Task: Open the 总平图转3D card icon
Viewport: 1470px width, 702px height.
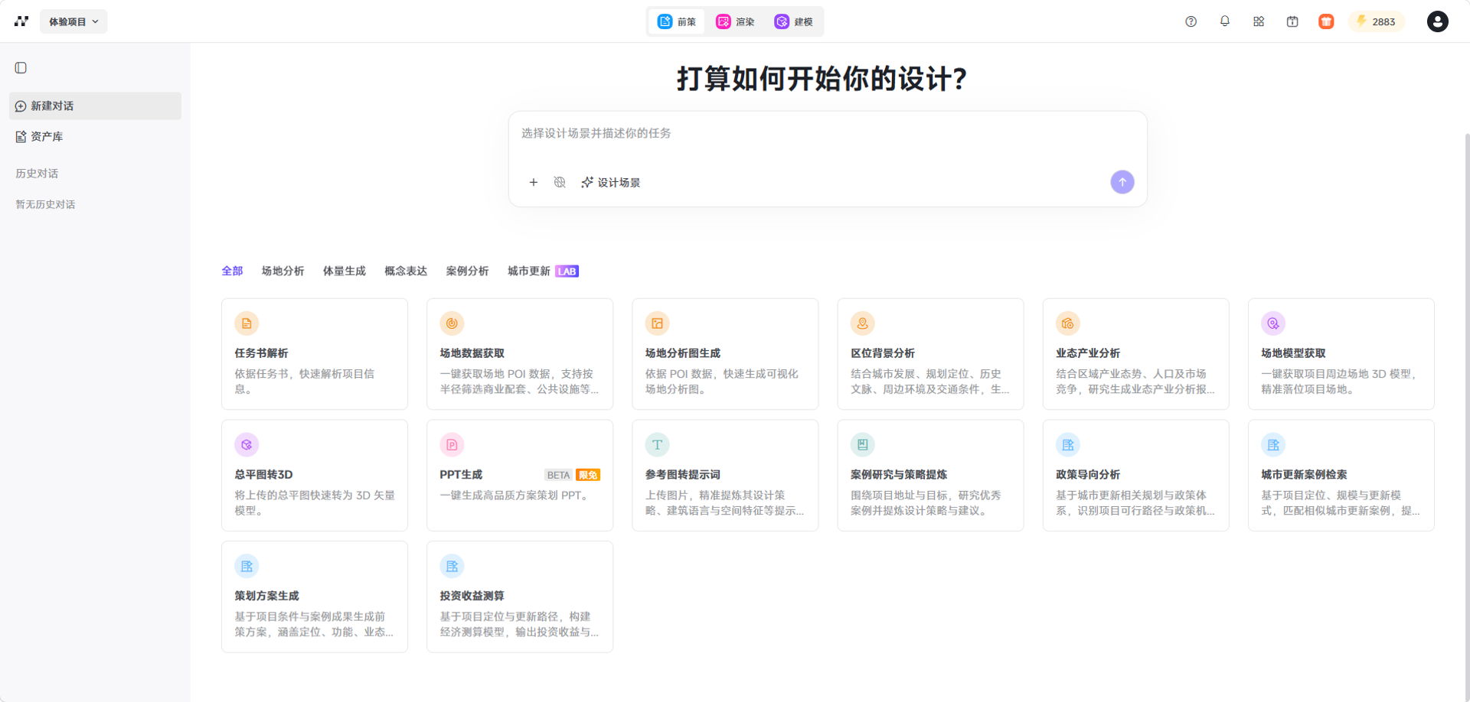Action: [247, 445]
